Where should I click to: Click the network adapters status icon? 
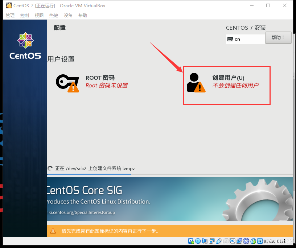[x=211, y=241]
